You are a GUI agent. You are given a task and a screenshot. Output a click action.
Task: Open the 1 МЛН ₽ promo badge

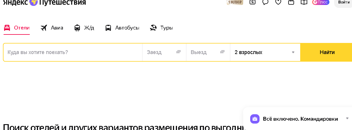tap(235, 2)
